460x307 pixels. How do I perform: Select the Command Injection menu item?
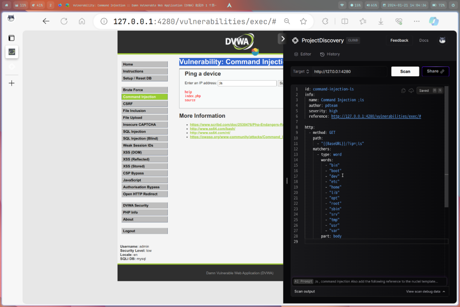pos(145,97)
